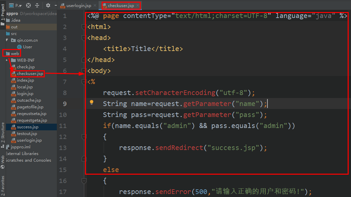The image size is (351, 197).
Task: Open the Favorites tool window tab
Action: pyautogui.click(x=3, y=186)
